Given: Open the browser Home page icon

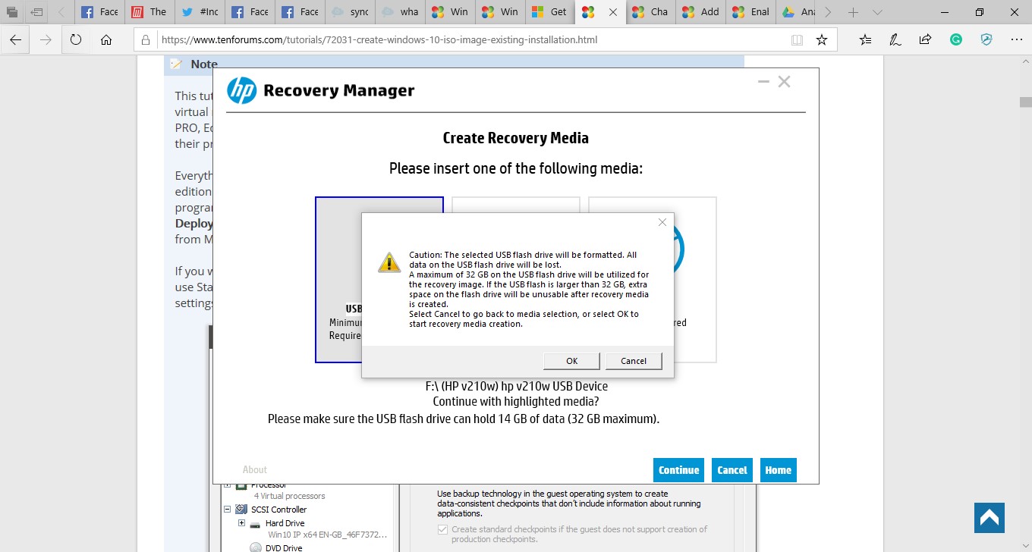Looking at the screenshot, I should tap(106, 39).
